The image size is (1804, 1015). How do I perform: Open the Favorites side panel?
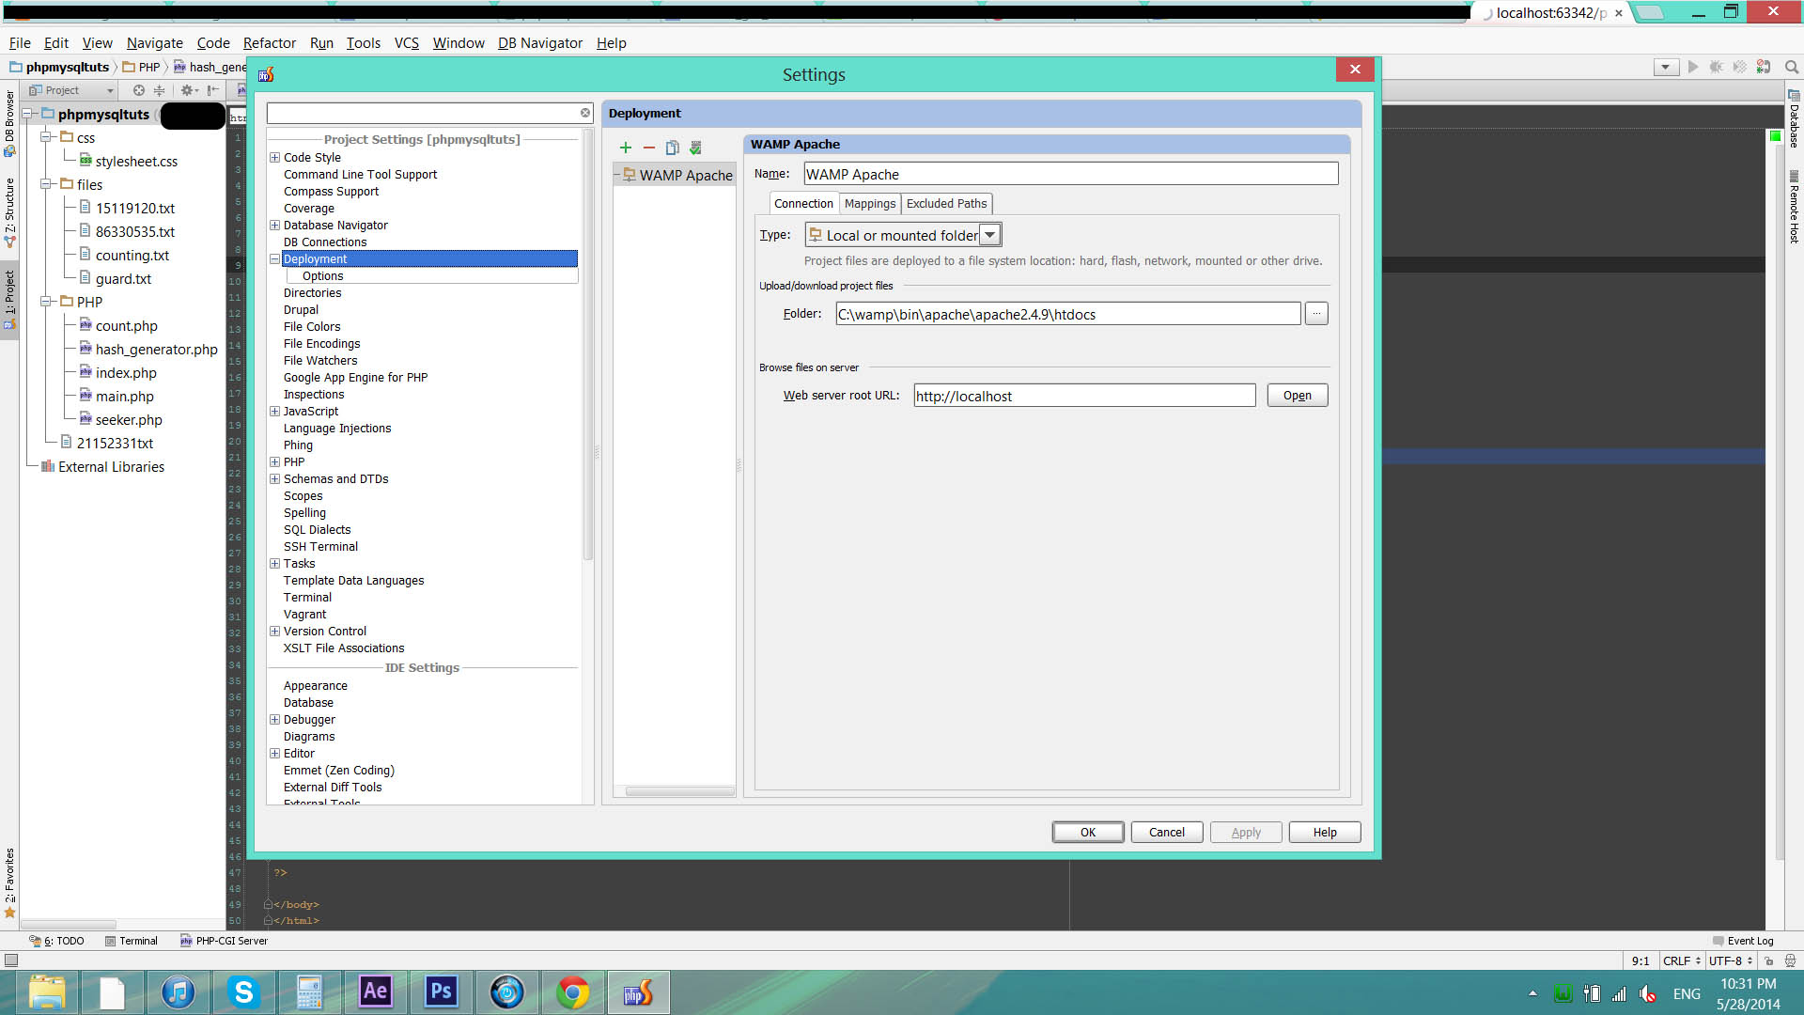pyautogui.click(x=9, y=883)
